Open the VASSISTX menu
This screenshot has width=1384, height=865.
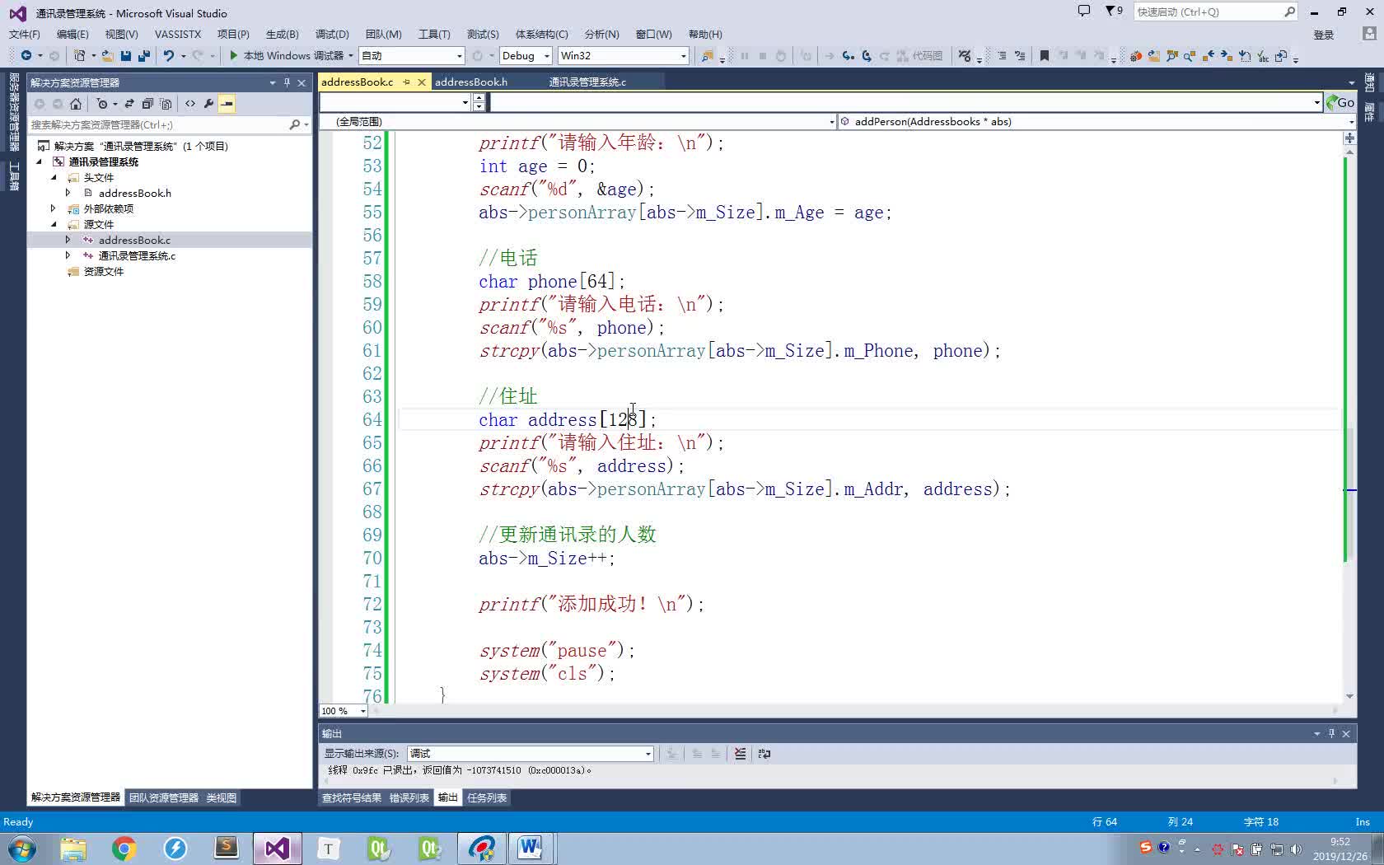pyautogui.click(x=178, y=34)
